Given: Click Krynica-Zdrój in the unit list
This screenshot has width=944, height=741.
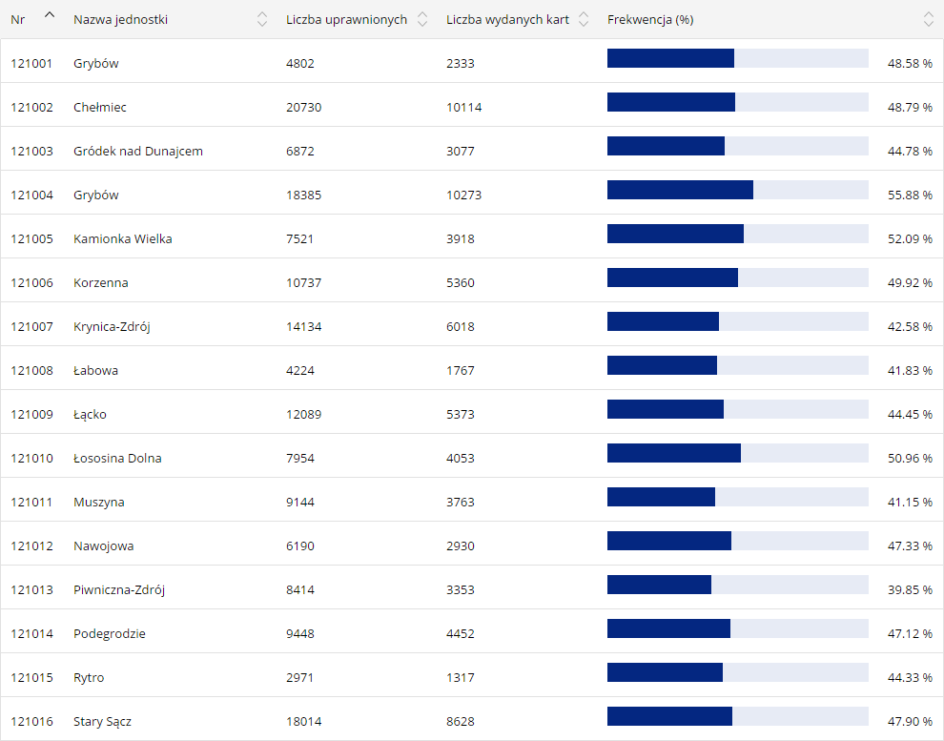Looking at the screenshot, I should (x=112, y=327).
